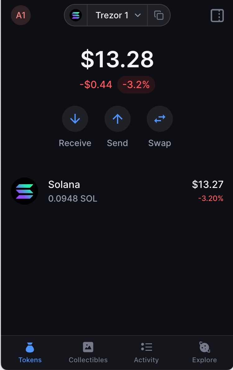
Task: Click the $13.28 total balance
Action: tap(117, 59)
